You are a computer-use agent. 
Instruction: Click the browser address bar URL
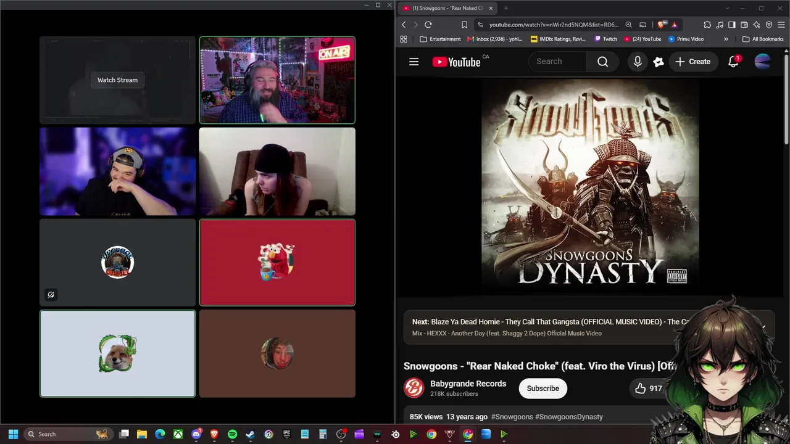click(554, 25)
